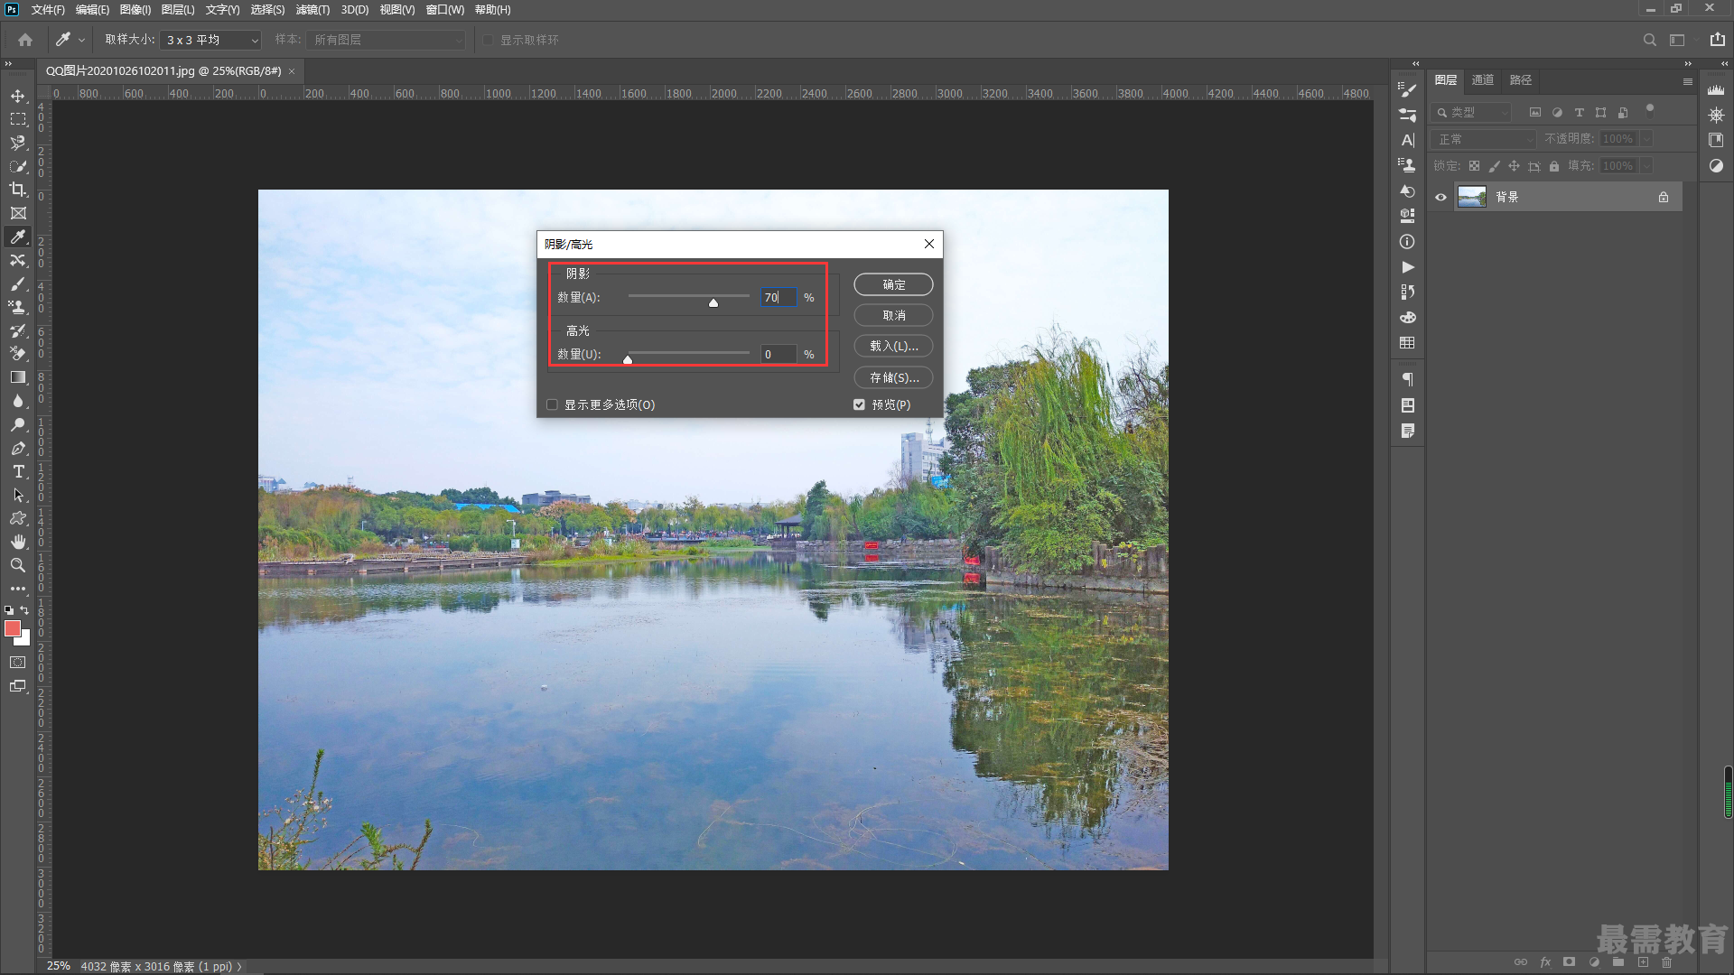This screenshot has width=1734, height=975.
Task: Select the Custom Shape tool
Action: pyautogui.click(x=18, y=518)
